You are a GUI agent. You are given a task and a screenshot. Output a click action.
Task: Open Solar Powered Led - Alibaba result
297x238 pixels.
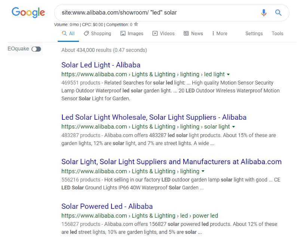107,206
